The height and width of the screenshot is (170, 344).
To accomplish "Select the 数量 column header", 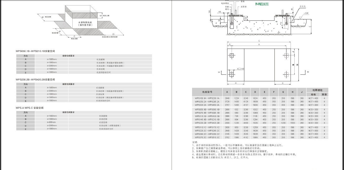I will 325,94.
